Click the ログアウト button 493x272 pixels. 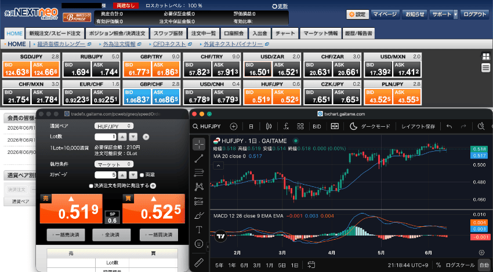point(474,14)
